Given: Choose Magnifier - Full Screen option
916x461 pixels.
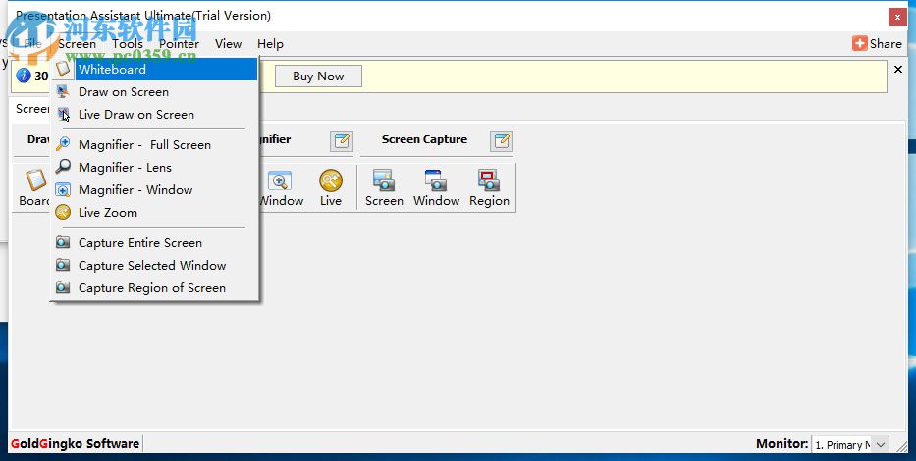Looking at the screenshot, I should point(155,145).
